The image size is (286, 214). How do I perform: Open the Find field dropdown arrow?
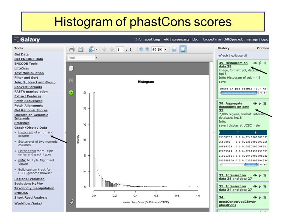pos(97,57)
